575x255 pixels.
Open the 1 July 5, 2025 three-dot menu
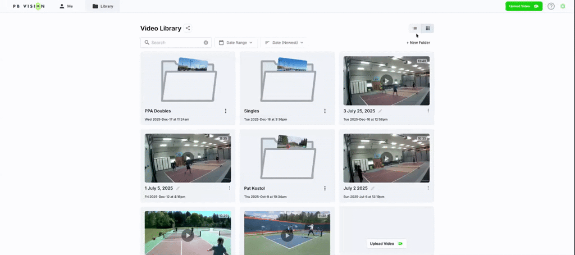point(230,188)
